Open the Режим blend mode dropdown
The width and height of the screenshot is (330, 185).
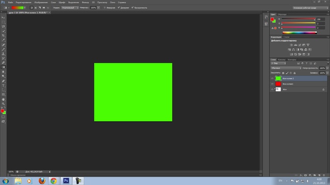(70, 8)
